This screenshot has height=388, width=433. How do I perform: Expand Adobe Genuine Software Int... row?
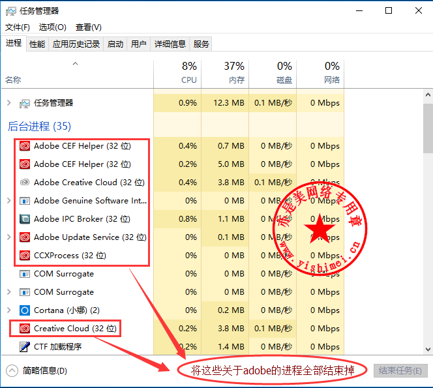pos(9,200)
